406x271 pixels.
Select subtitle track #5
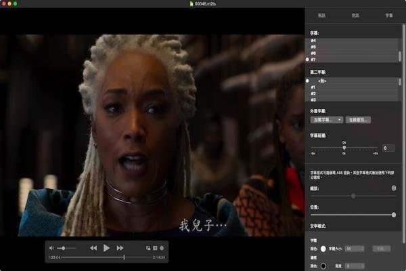point(352,47)
